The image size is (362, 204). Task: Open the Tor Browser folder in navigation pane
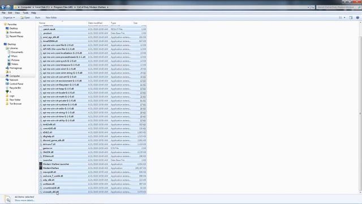(x=15, y=104)
